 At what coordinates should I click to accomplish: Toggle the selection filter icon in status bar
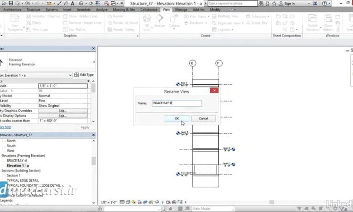tap(343, 209)
